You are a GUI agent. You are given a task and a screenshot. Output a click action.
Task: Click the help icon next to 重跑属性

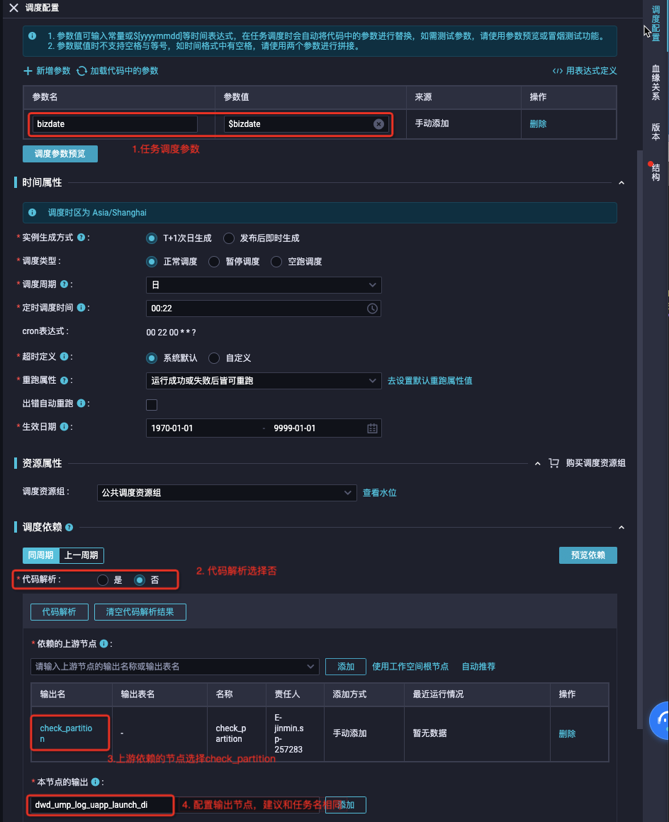64,380
